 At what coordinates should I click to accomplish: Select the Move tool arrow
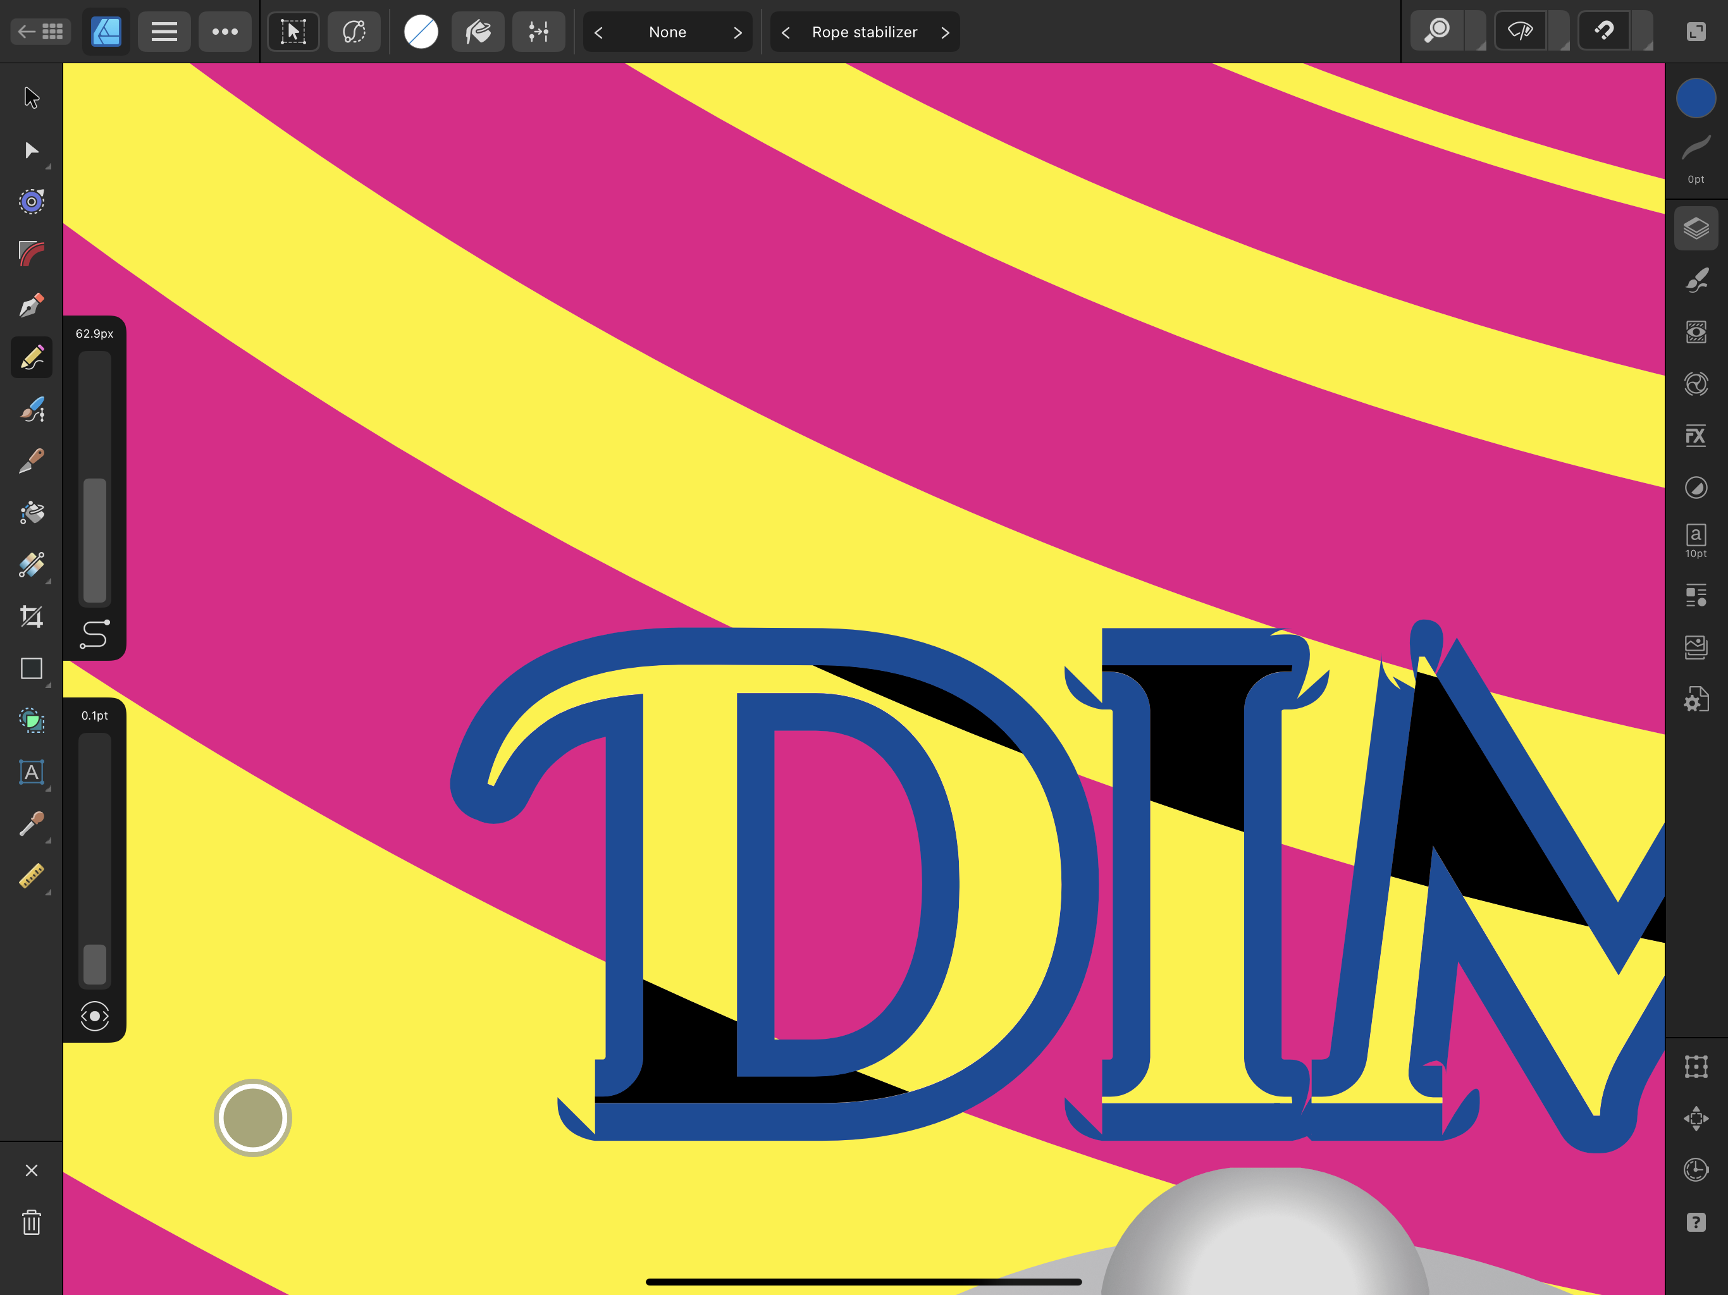[x=31, y=97]
